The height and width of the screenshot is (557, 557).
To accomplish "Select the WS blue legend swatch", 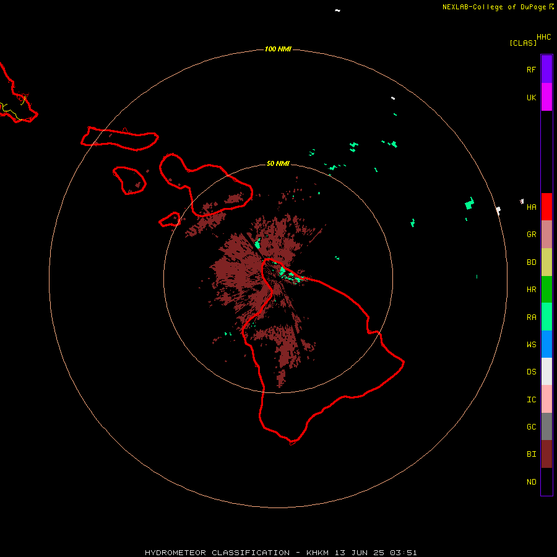I will coord(546,344).
